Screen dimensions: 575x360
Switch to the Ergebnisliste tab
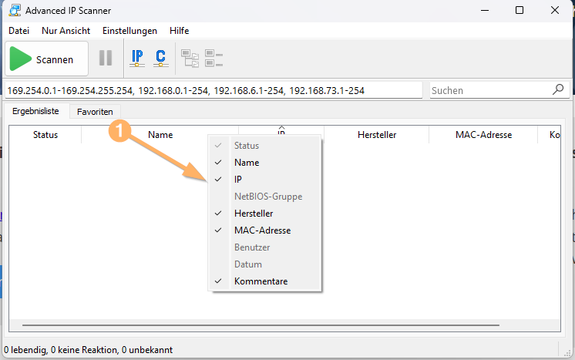tap(36, 111)
